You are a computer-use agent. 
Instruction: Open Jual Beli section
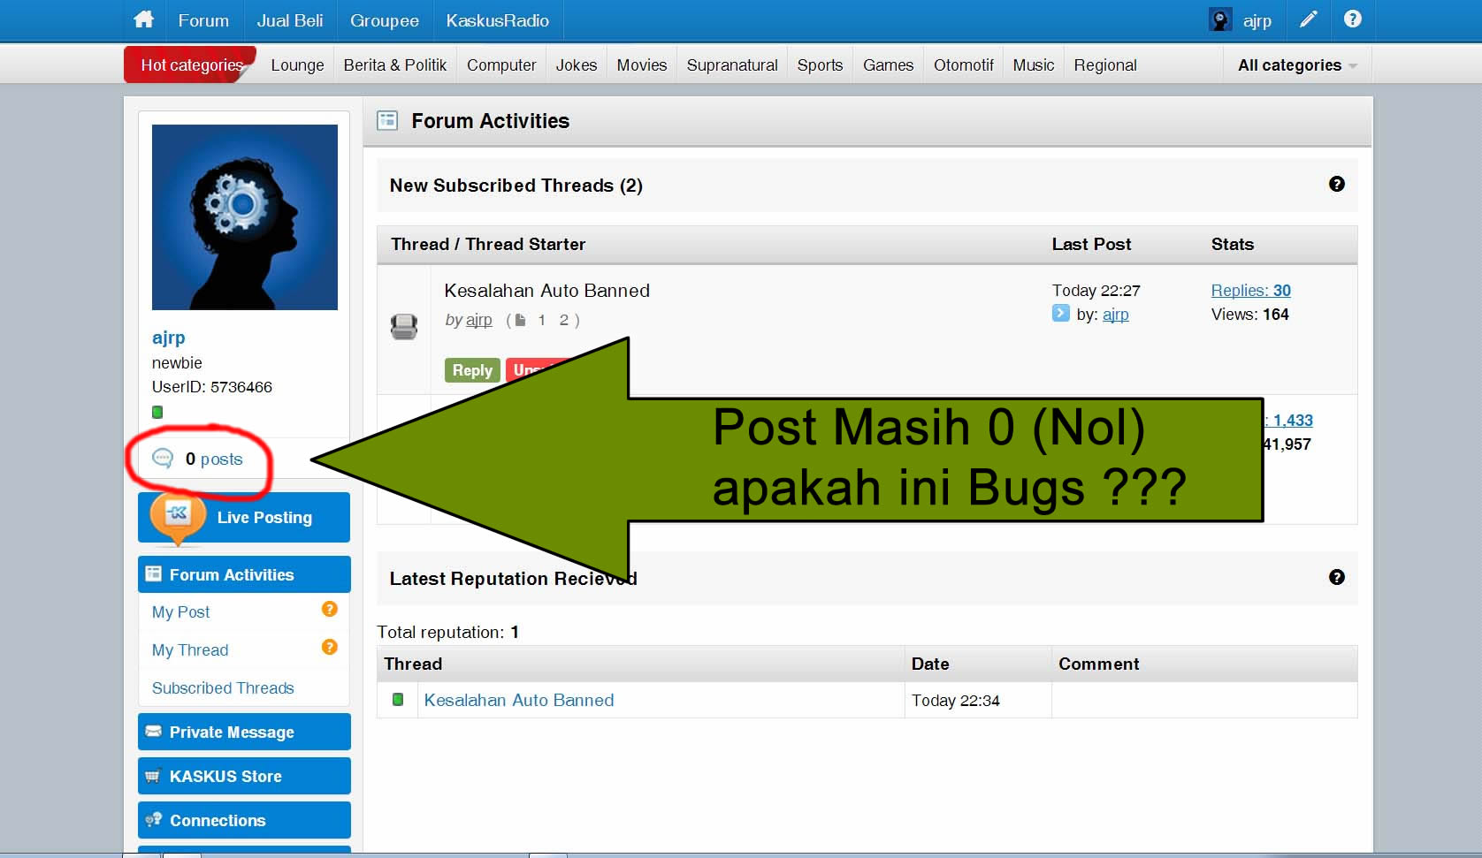290,20
